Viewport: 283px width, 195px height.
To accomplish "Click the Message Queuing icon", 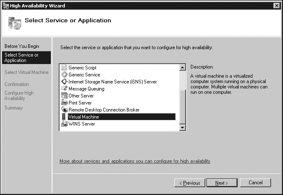I will click(x=64, y=89).
